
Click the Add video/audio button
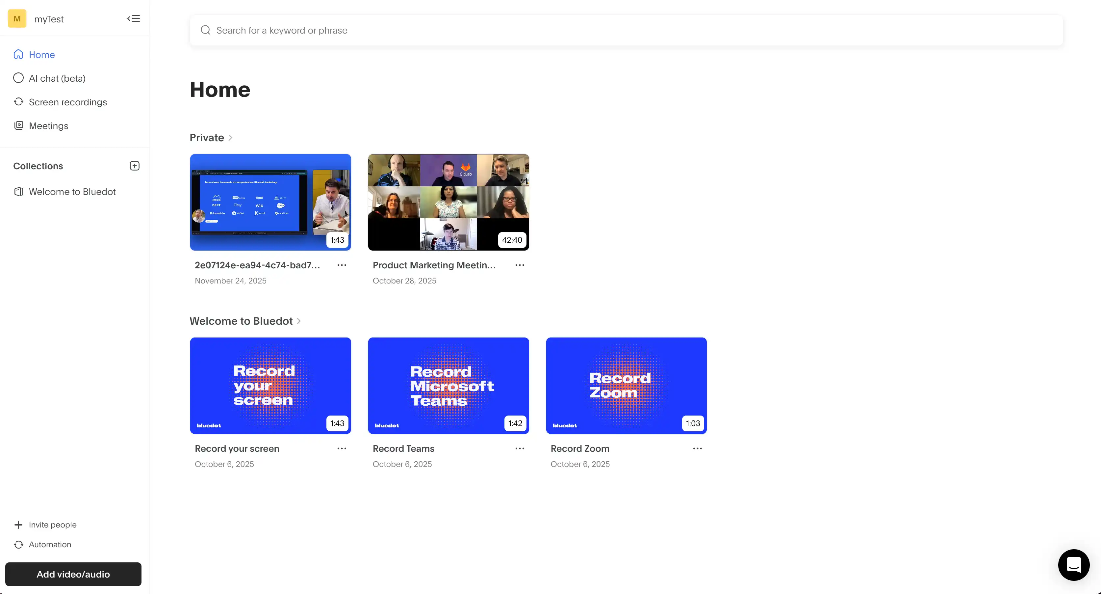click(73, 574)
